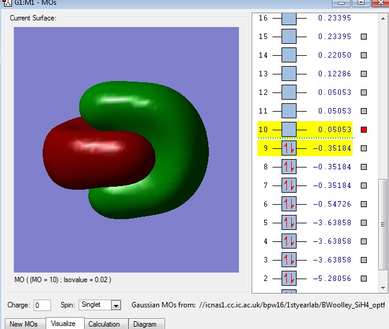Toggle surface marker for orbital 7
The height and width of the screenshot is (329, 389).
(364, 186)
